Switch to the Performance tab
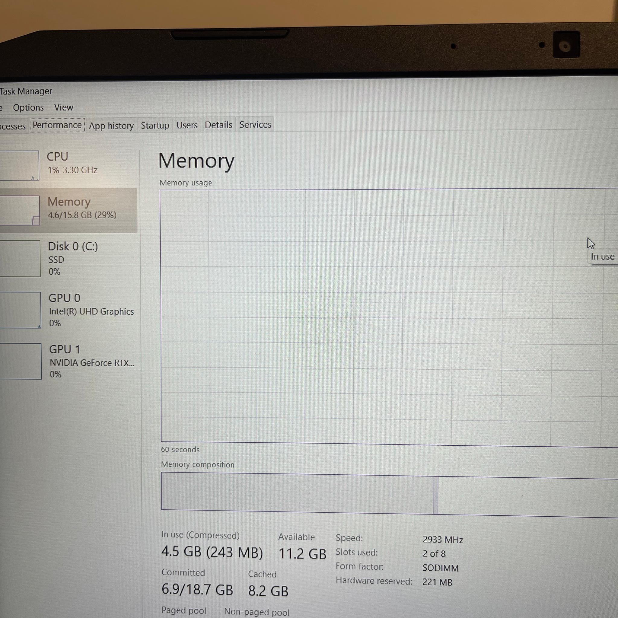Image resolution: width=618 pixels, height=618 pixels. (57, 125)
